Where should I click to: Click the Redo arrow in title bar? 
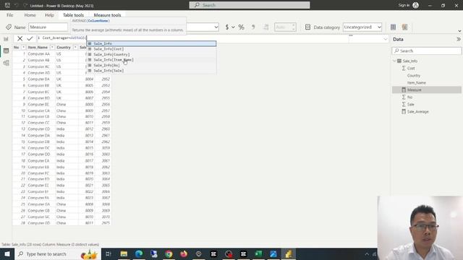tap(25, 5)
